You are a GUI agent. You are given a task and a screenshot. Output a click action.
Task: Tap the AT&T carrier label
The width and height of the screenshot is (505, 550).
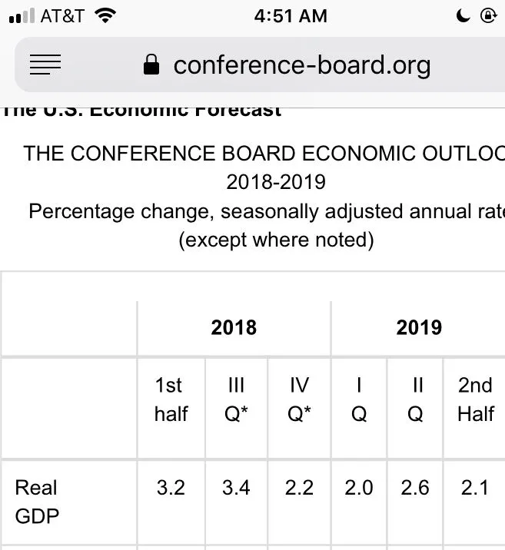pyautogui.click(x=62, y=15)
